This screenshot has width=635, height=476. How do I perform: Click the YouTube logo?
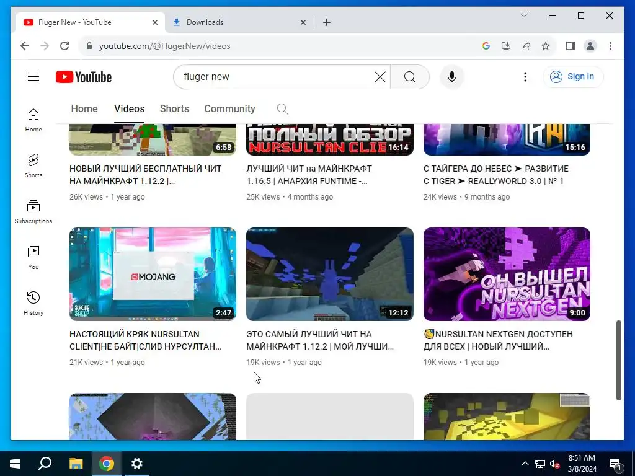coord(84,77)
